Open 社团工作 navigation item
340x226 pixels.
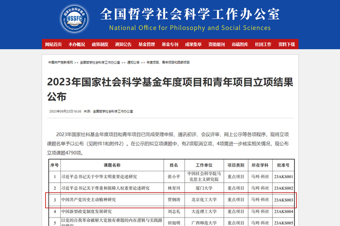coord(263,44)
